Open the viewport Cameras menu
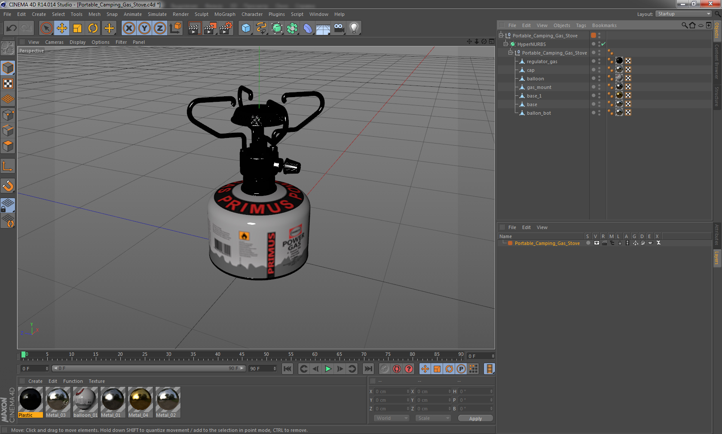The height and width of the screenshot is (434, 722). pos(54,42)
